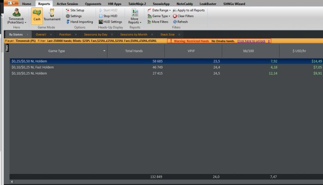The image size is (323, 185).
Task: Switch to Sessions by Day tab
Action: (96, 35)
